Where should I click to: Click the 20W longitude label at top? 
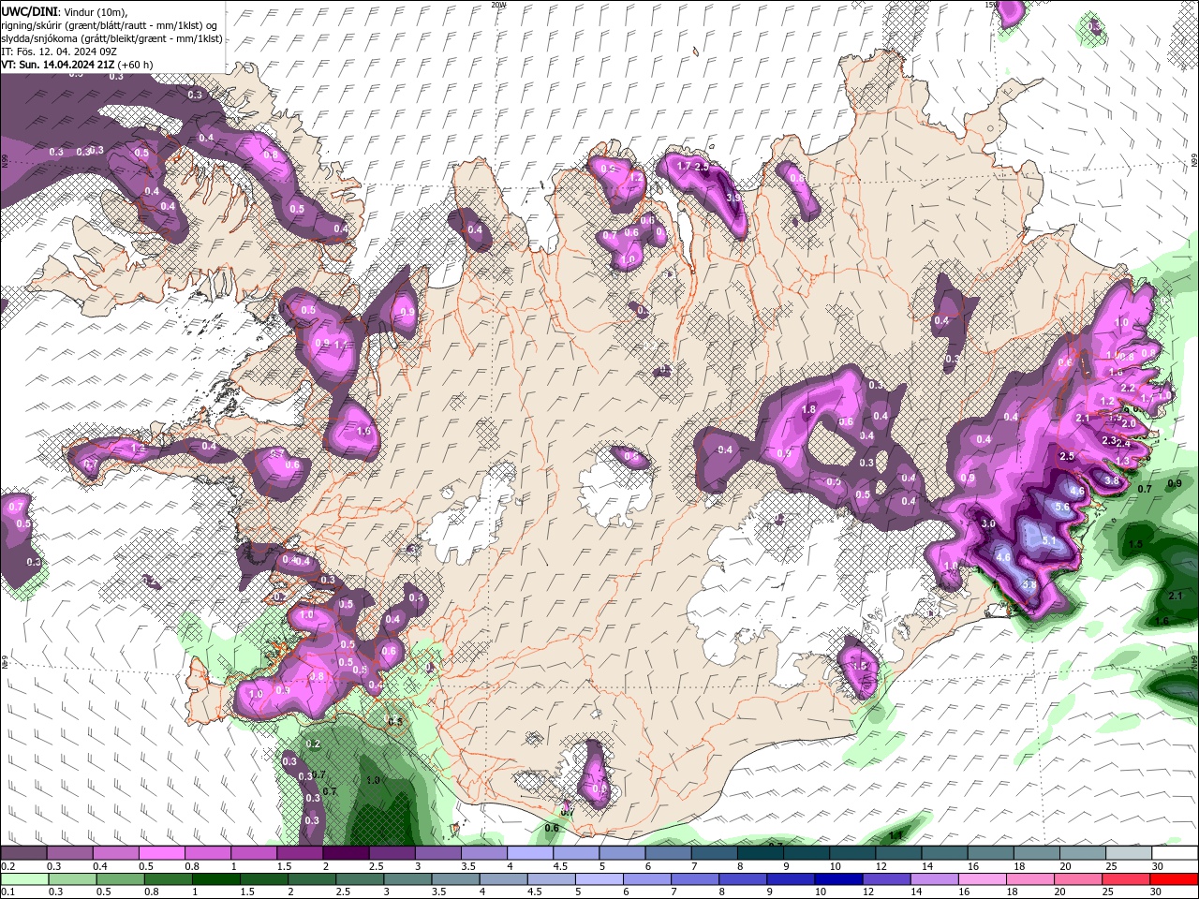point(499,5)
